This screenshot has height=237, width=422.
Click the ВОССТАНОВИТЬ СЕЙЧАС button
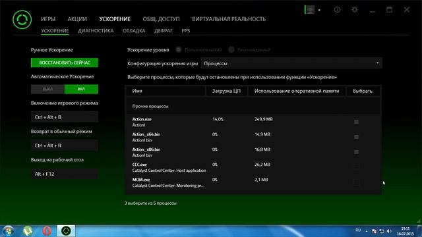[x=65, y=63]
